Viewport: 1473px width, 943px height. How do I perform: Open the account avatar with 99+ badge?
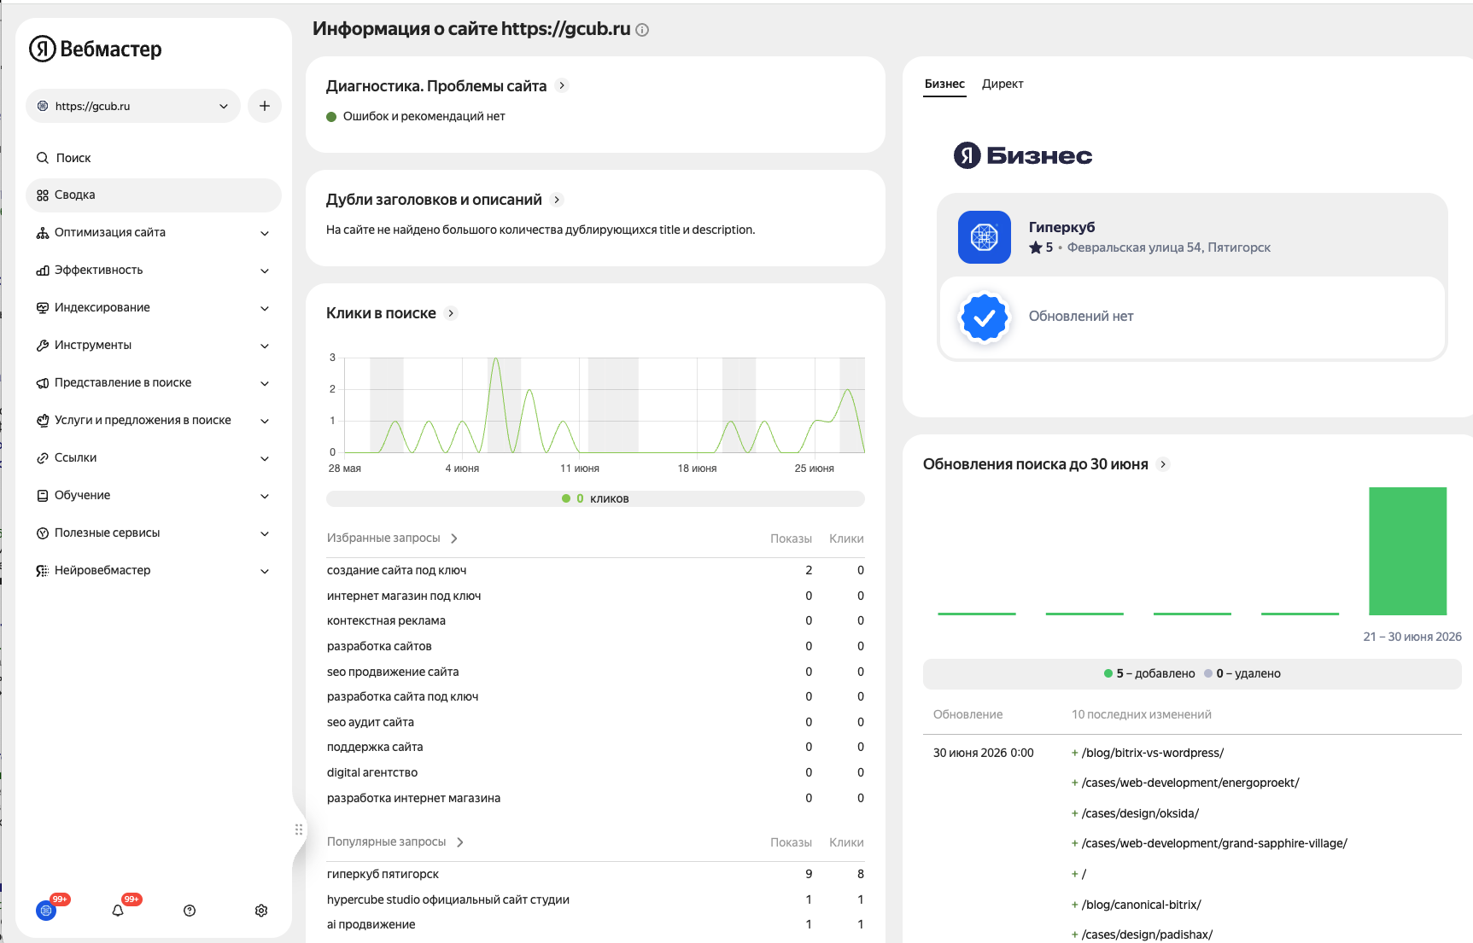[47, 911]
